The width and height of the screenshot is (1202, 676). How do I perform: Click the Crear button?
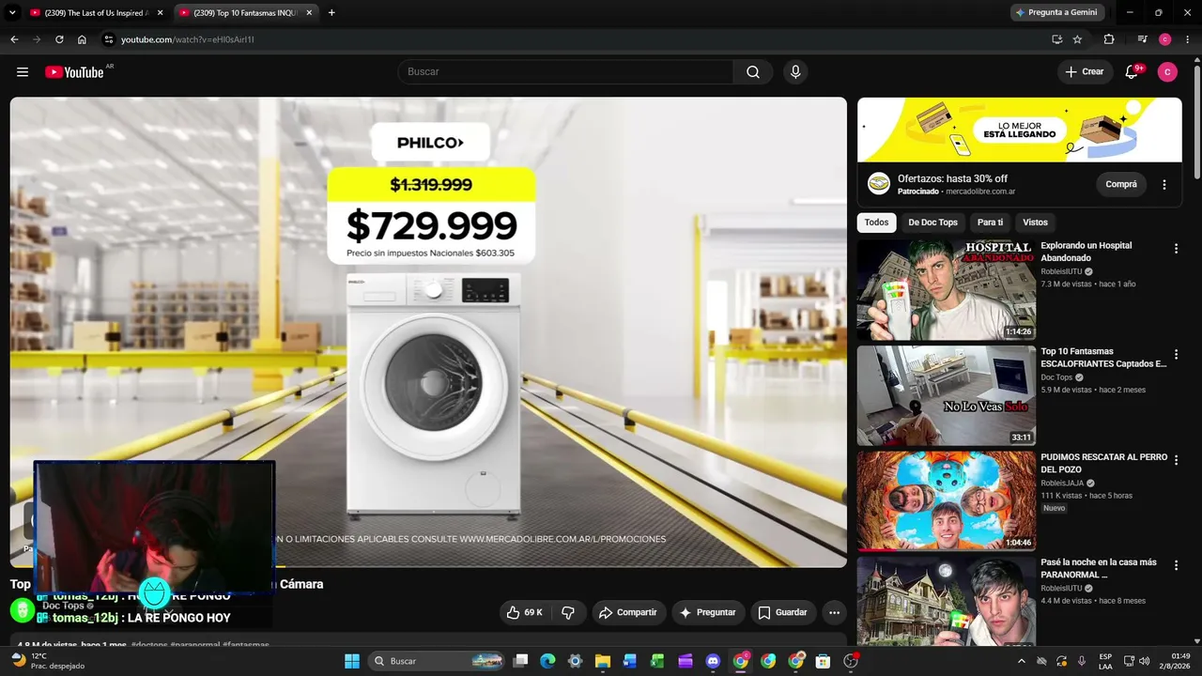[x=1085, y=72]
